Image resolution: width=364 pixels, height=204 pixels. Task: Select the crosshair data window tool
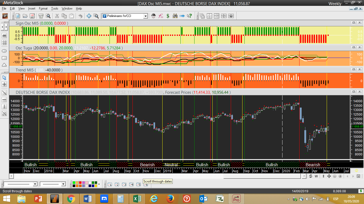(89, 16)
